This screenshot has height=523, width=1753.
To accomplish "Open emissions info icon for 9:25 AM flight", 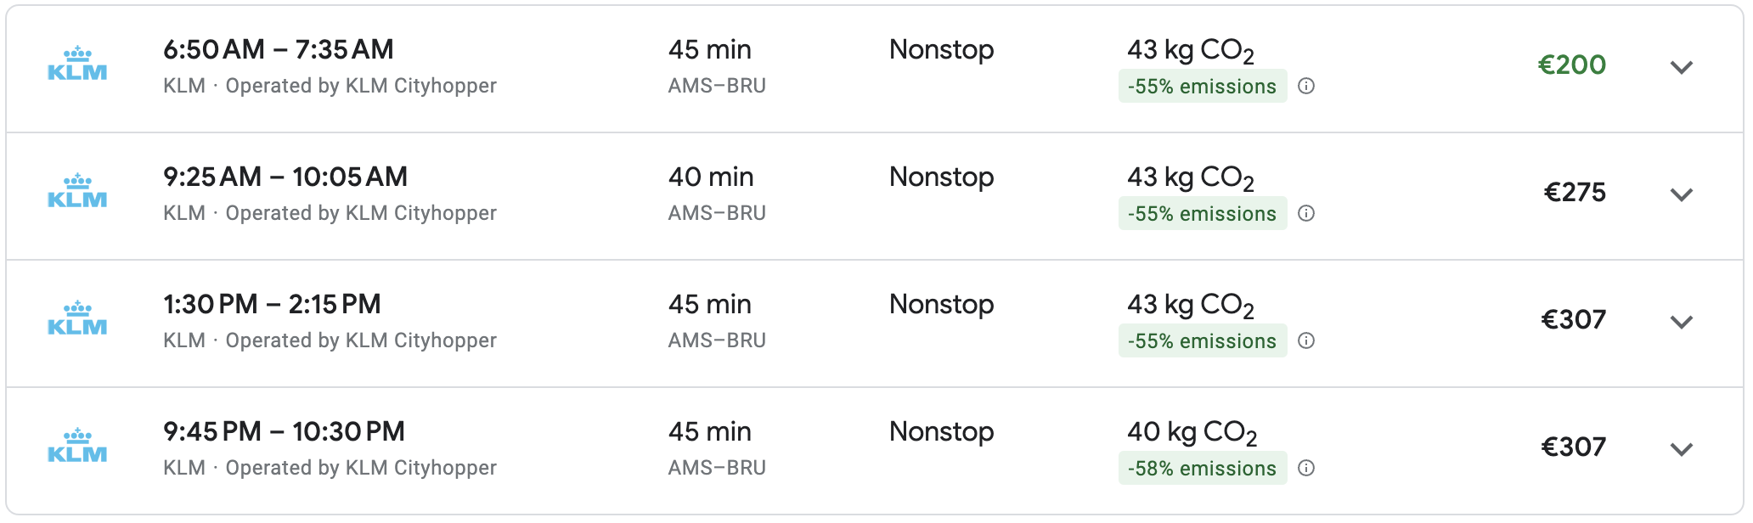I will tap(1306, 213).
